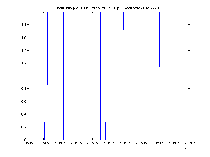The image size is (210, 157).
Task: Click the rising edge of the first blue pulse
Action: tap(47, 76)
